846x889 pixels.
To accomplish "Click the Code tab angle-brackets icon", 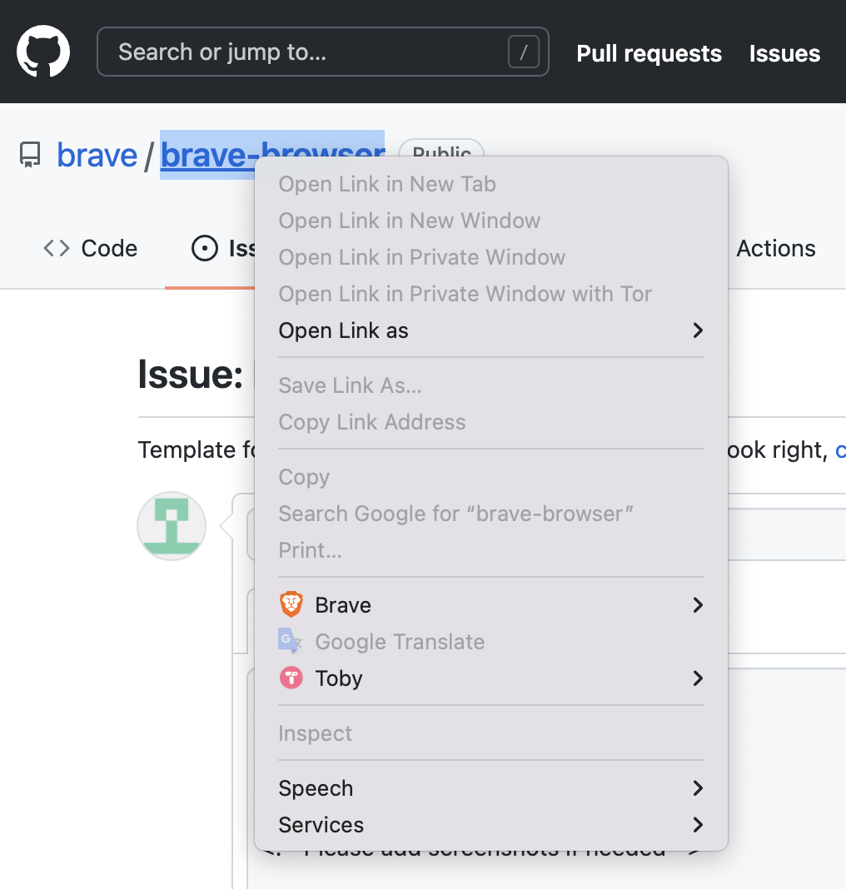I will click(55, 247).
